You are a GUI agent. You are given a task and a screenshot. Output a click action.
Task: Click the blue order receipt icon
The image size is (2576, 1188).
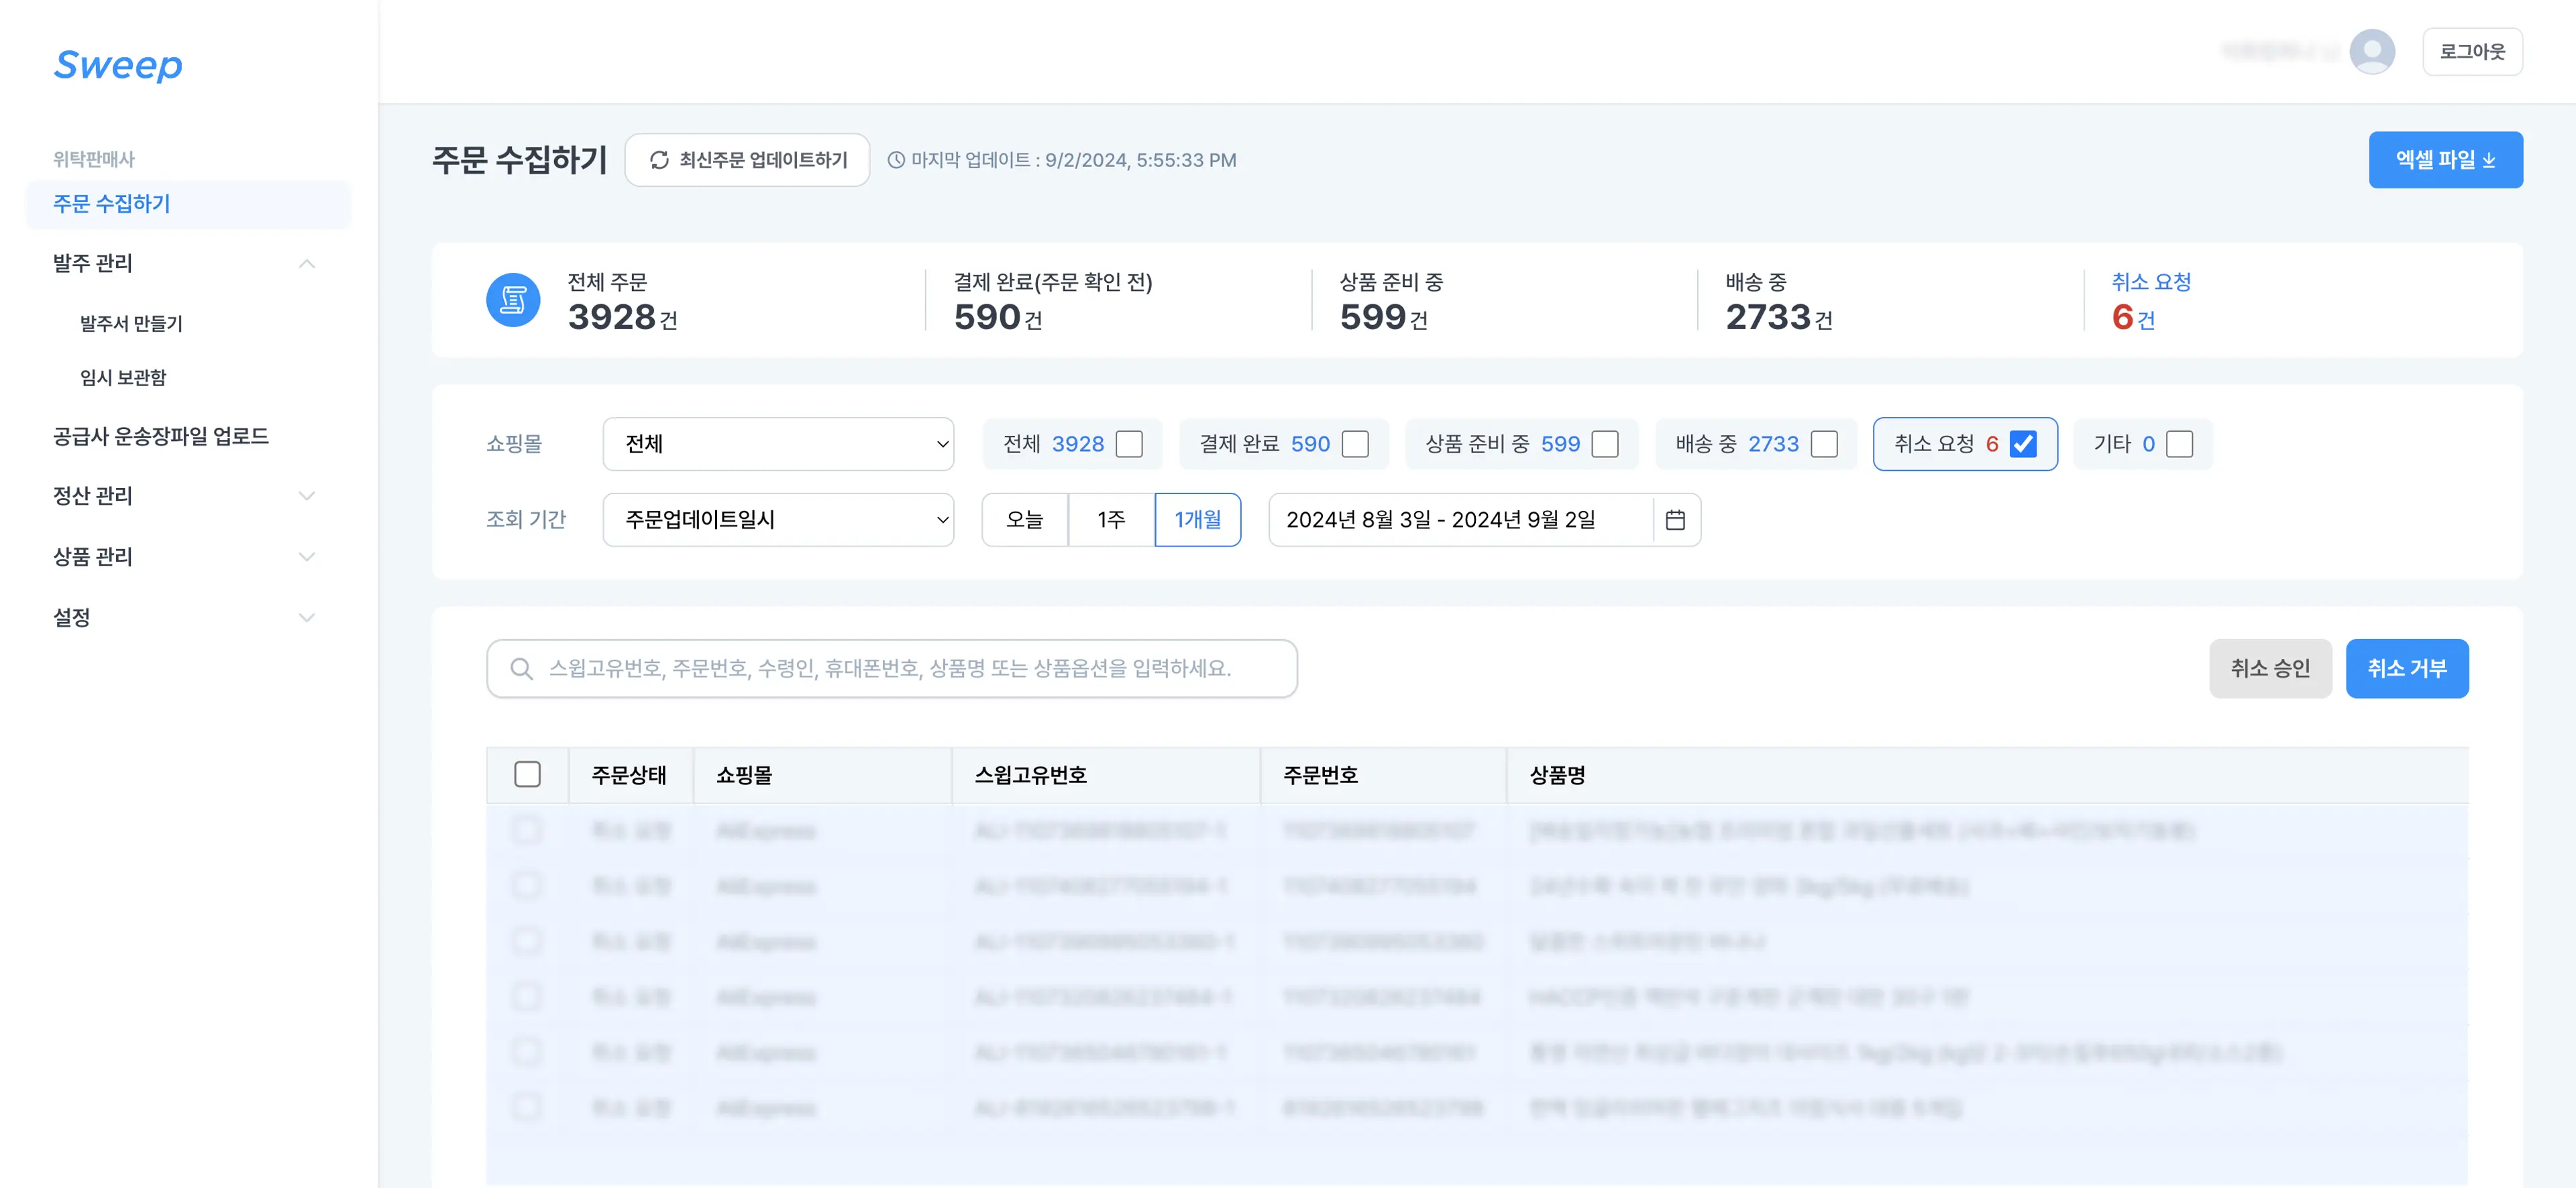[513, 300]
